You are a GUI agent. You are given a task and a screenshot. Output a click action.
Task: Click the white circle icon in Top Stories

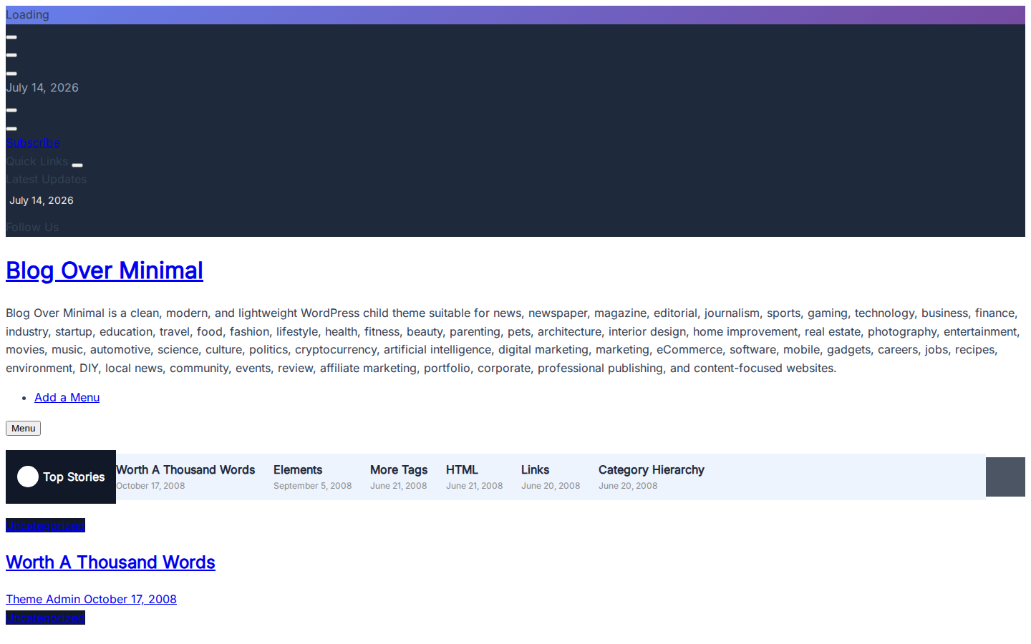click(28, 477)
